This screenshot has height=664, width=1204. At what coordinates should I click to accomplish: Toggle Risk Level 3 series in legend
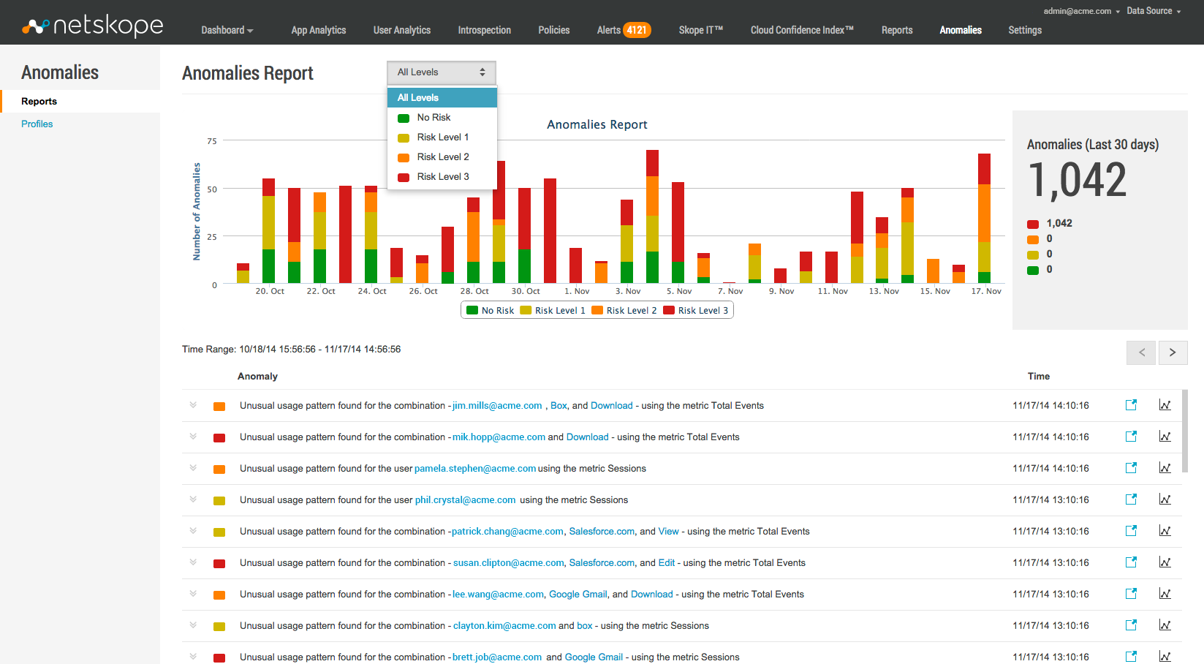[696, 311]
